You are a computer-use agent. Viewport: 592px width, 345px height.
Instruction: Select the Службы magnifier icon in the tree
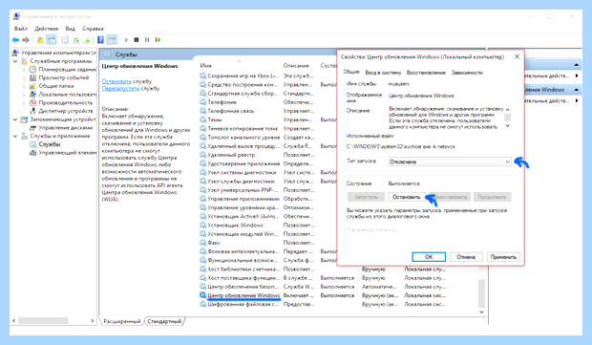32,144
